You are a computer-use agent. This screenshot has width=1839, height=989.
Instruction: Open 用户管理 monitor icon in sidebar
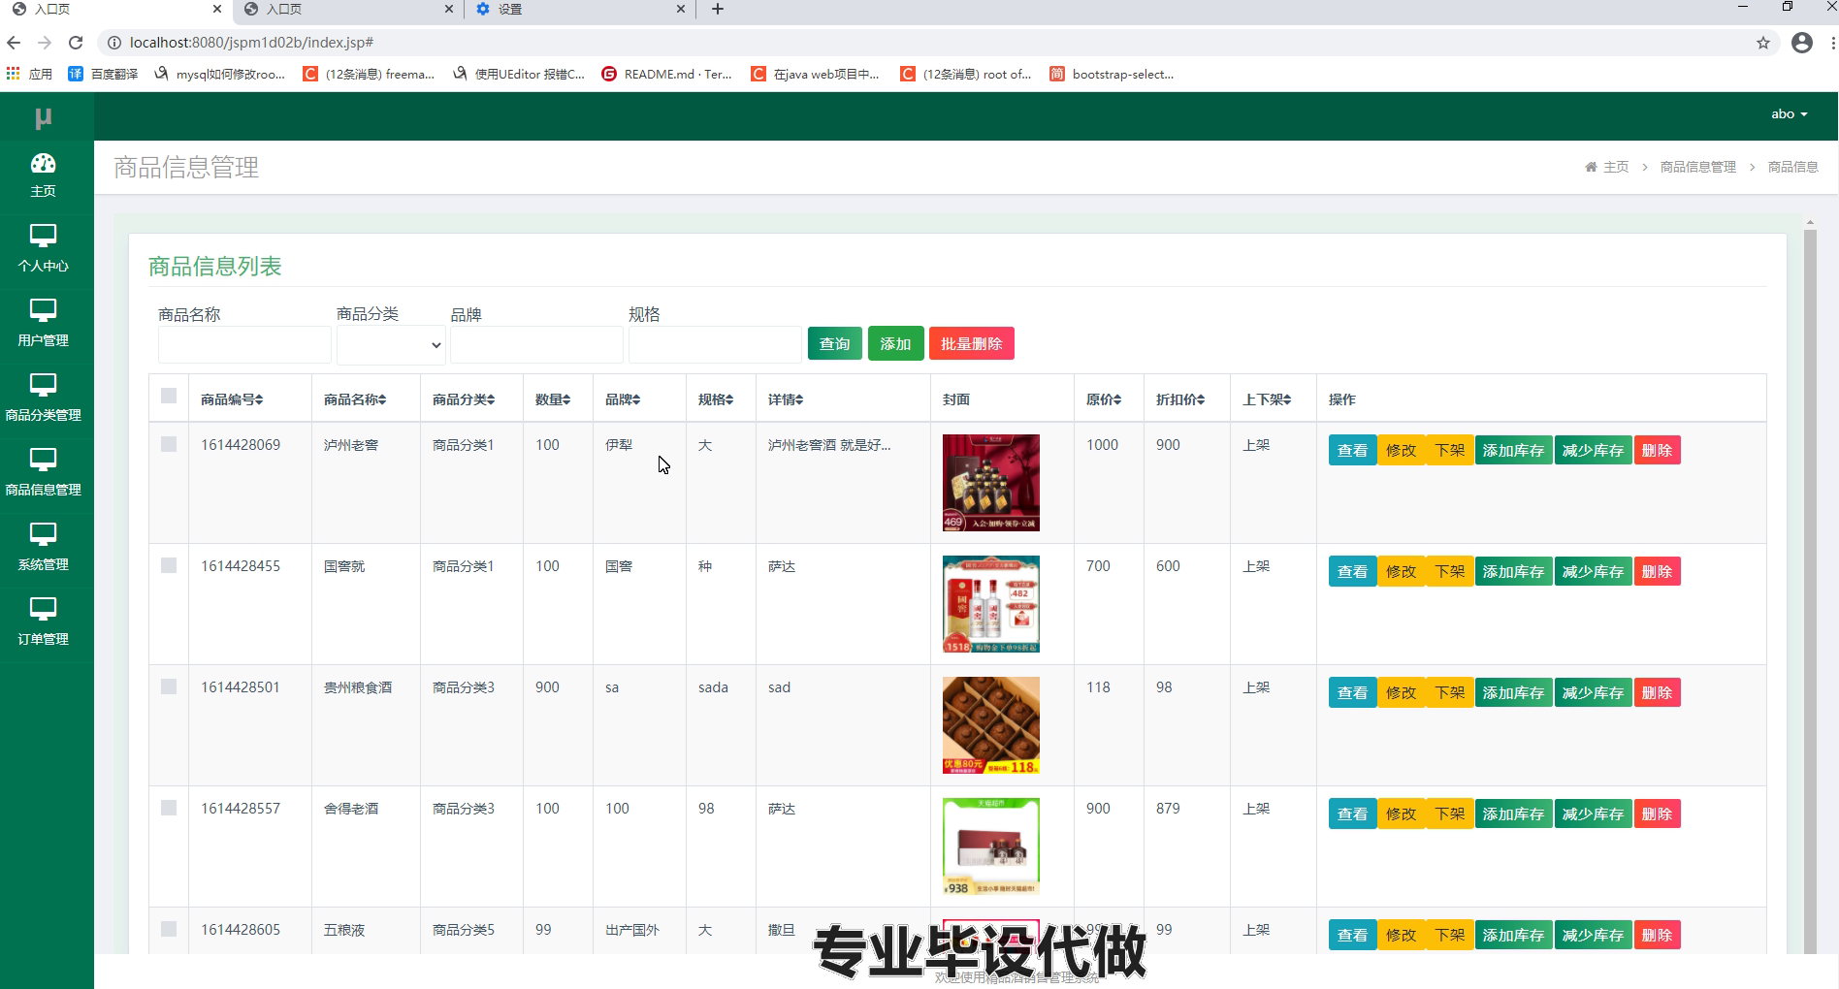click(x=44, y=310)
